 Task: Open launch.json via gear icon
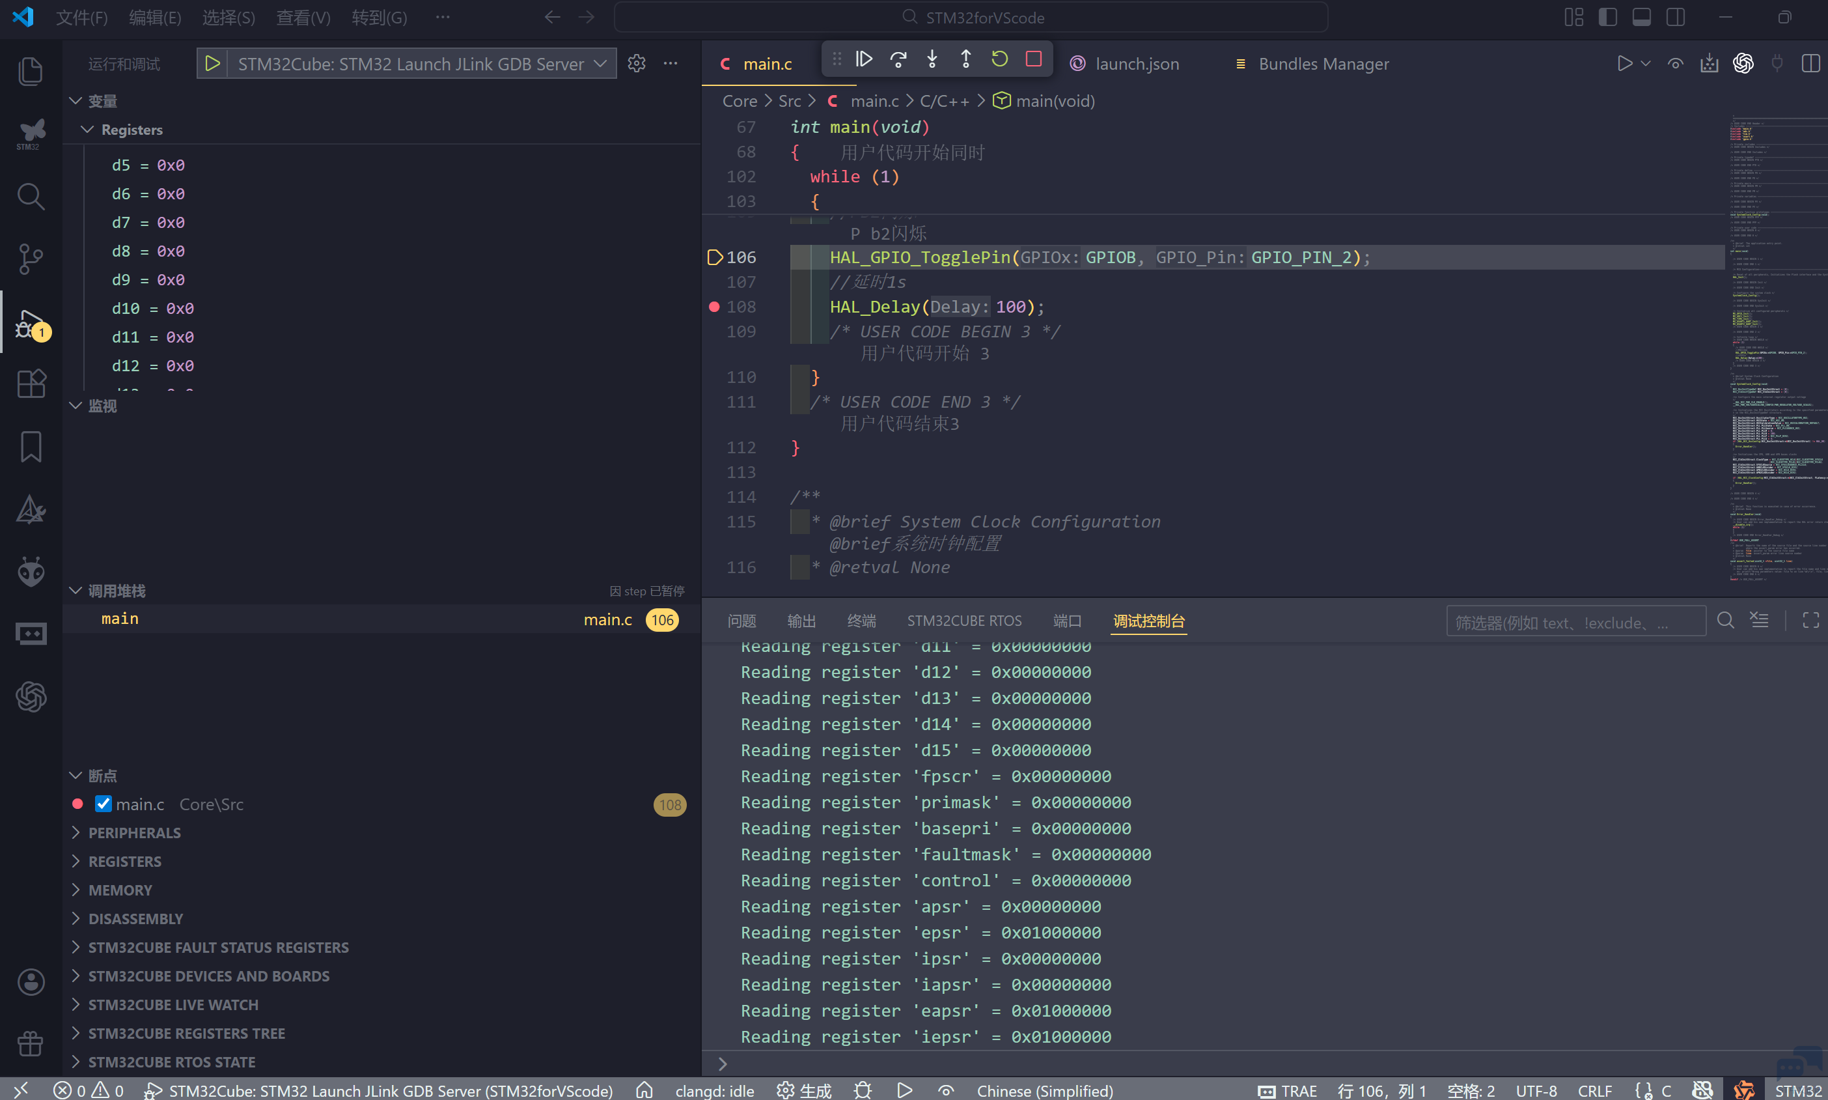pos(636,64)
